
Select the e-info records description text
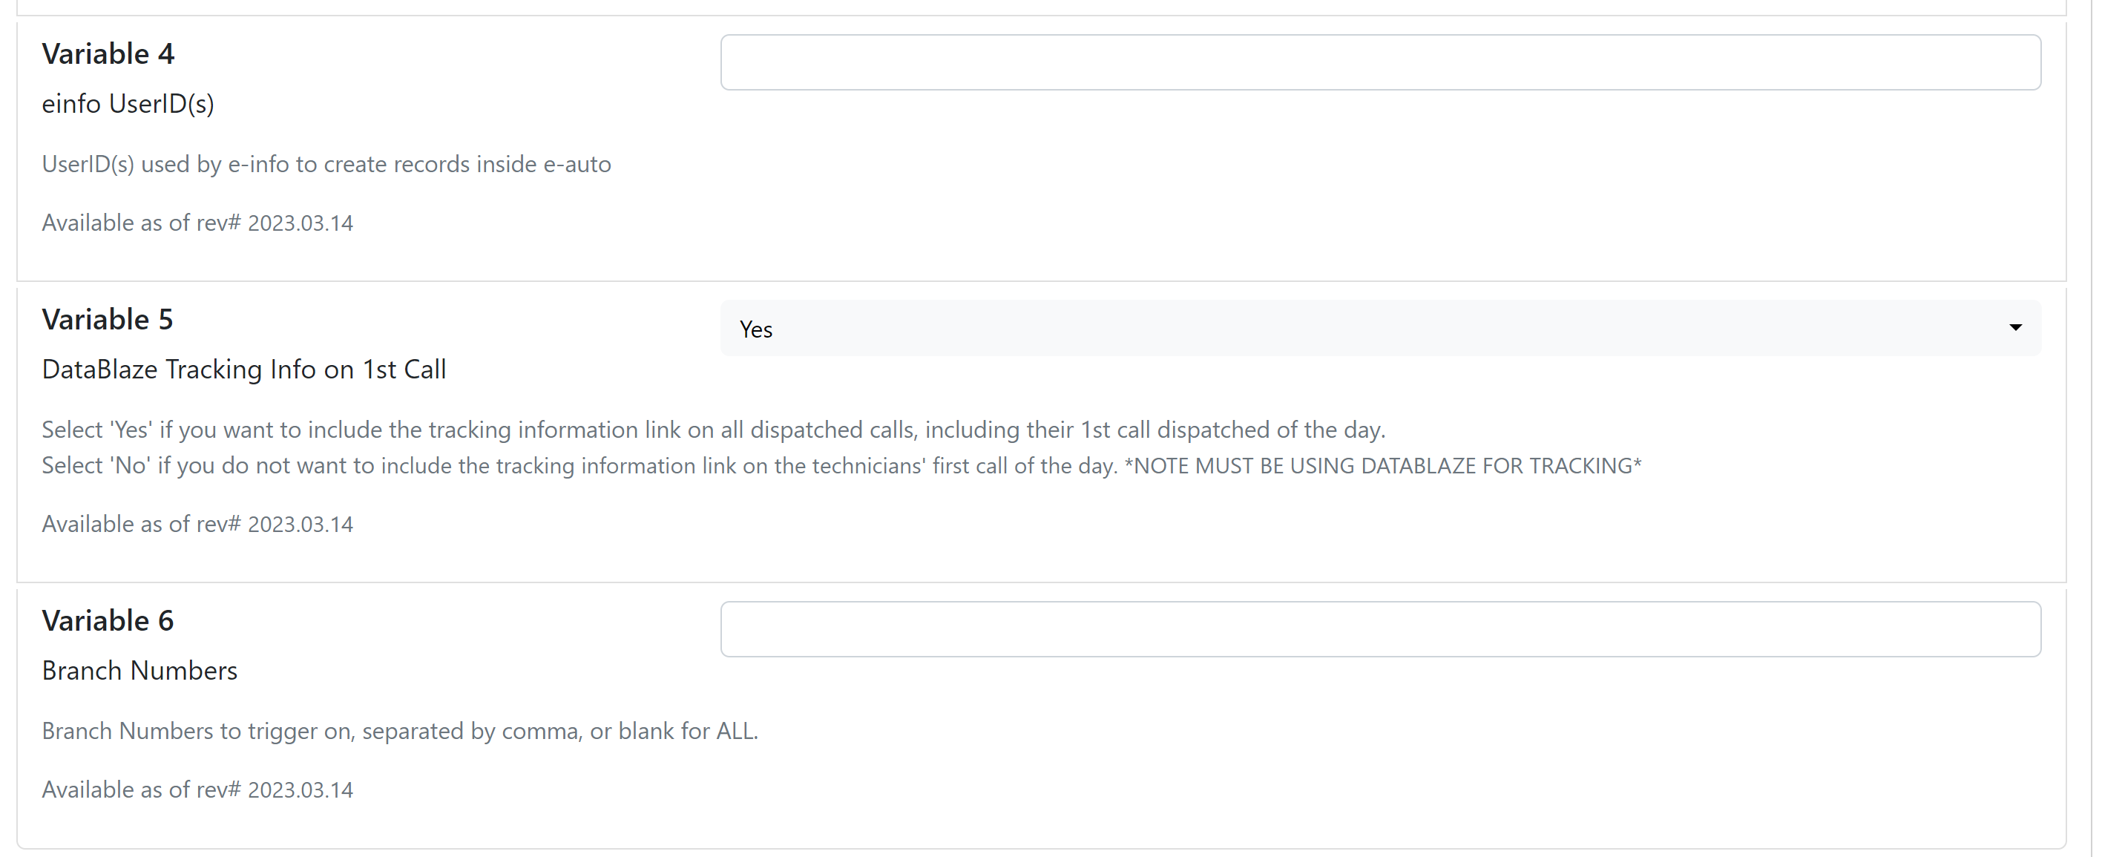(x=326, y=164)
